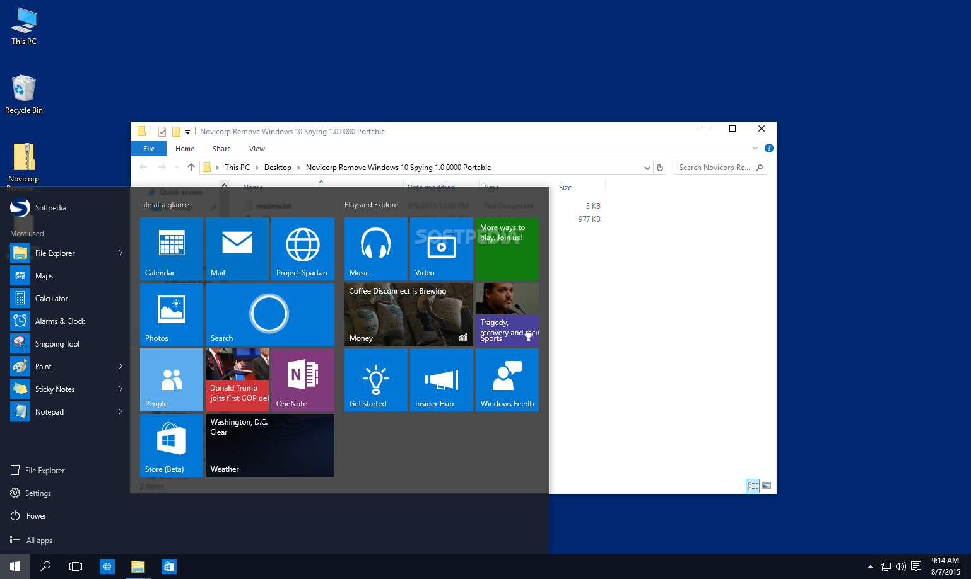Screen dimensions: 971x579
Task: Open the Quick Access Toolbar customize dropdown
Action: click(187, 132)
